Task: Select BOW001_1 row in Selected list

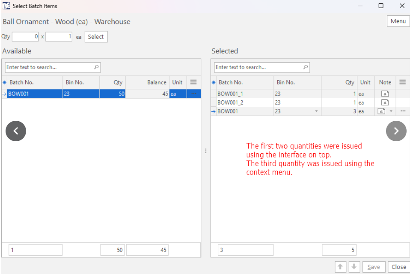Action: [x=310, y=93]
